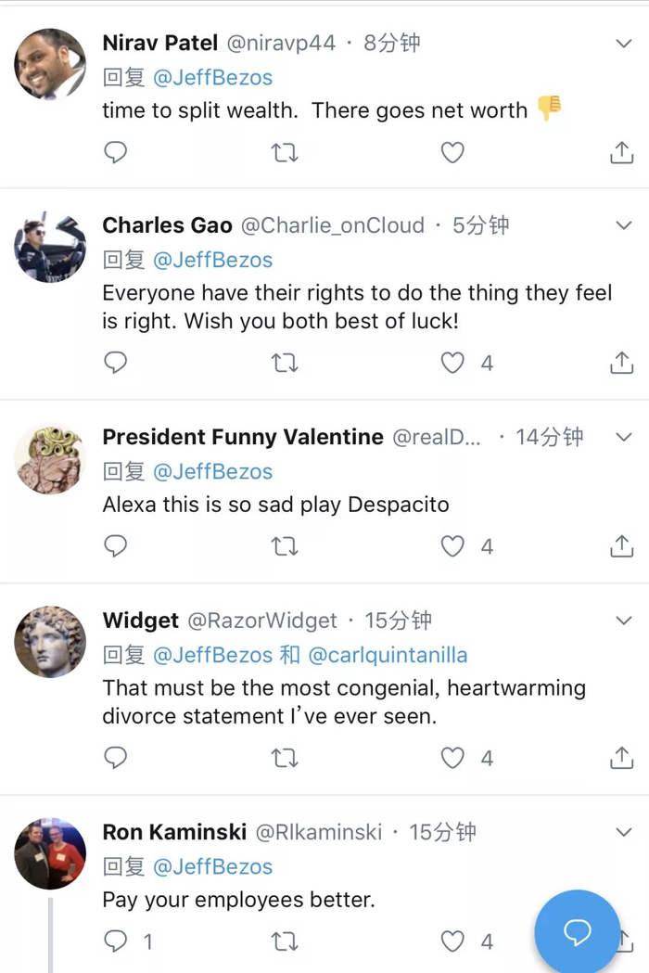Reply to Nirav Patel's tweet

(115, 152)
